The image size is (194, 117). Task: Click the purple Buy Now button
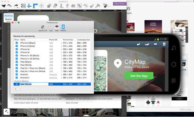120,4
